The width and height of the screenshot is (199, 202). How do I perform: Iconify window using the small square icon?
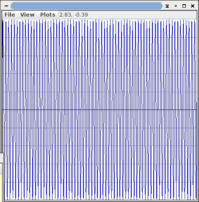point(176,6)
